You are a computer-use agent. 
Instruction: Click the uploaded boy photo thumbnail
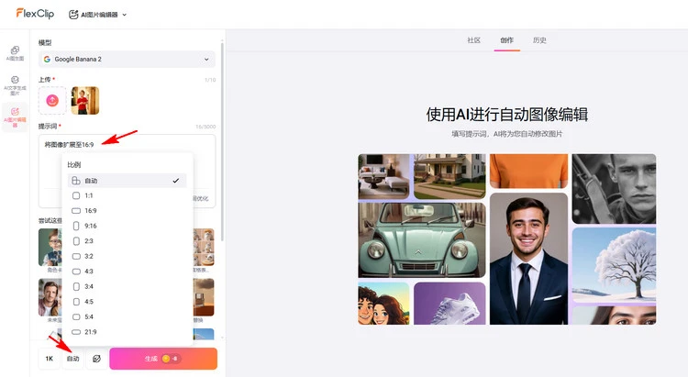84,100
